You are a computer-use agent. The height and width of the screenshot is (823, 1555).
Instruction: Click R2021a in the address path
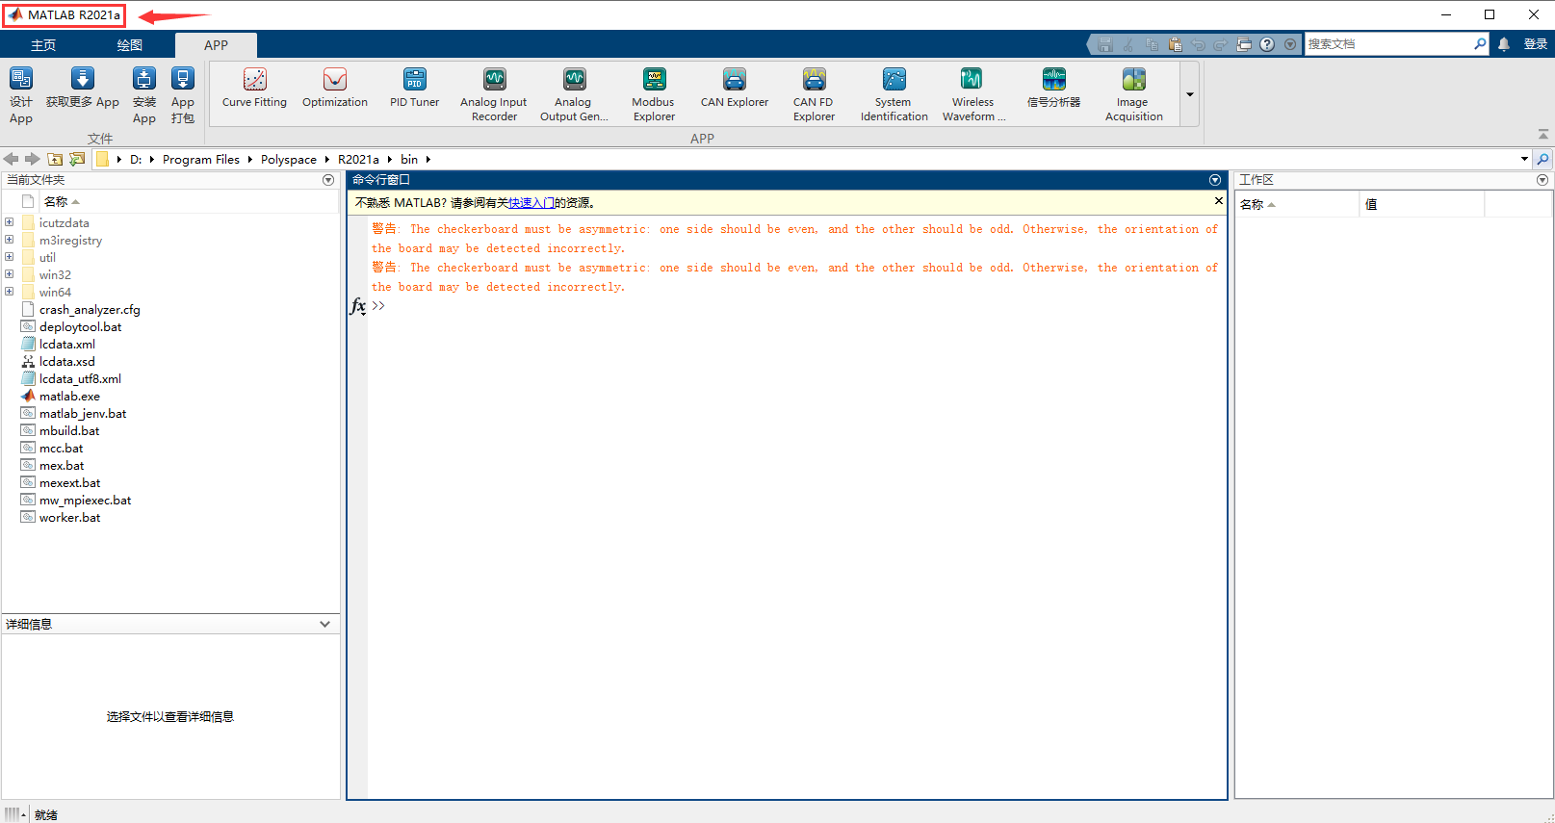[358, 160]
